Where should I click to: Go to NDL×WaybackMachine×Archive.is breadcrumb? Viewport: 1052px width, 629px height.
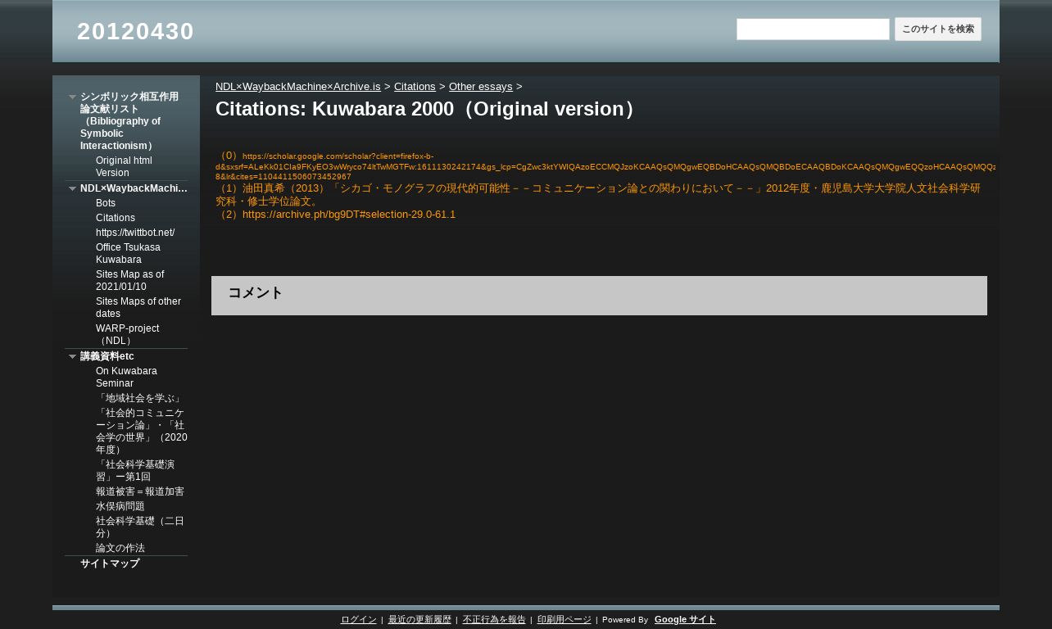(x=298, y=86)
